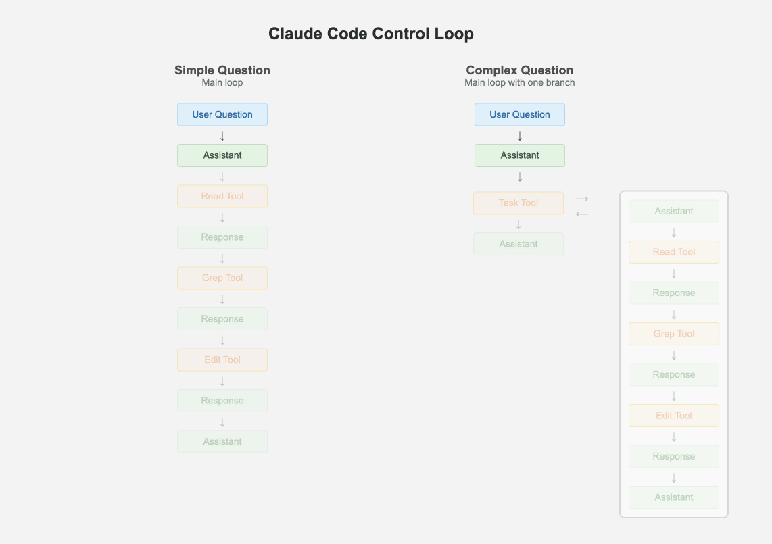
Task: Click the Grep Tool box inside the branch panel
Action: (x=674, y=334)
